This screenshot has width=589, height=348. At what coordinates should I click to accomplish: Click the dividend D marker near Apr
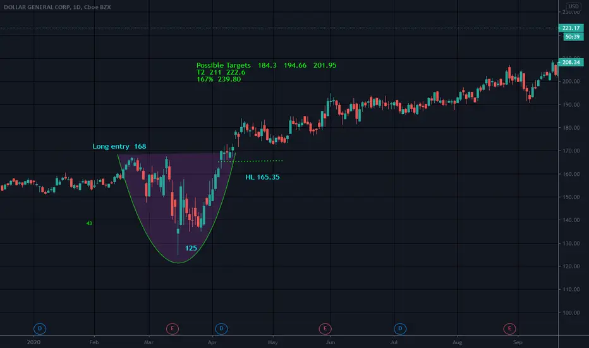click(221, 328)
